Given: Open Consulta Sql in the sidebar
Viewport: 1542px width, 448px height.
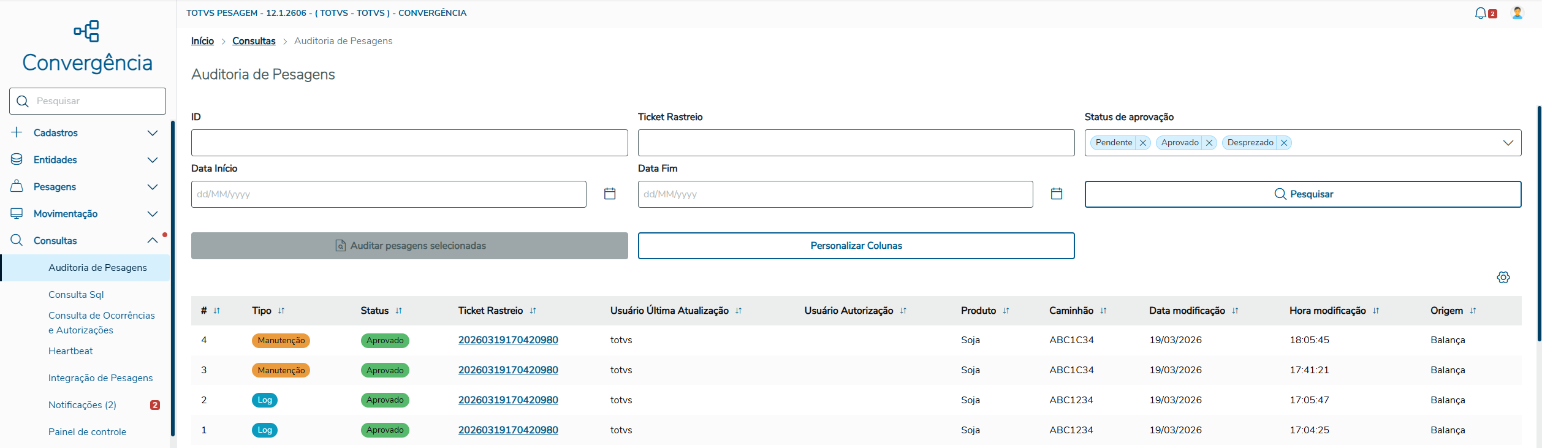Looking at the screenshot, I should coord(76,295).
